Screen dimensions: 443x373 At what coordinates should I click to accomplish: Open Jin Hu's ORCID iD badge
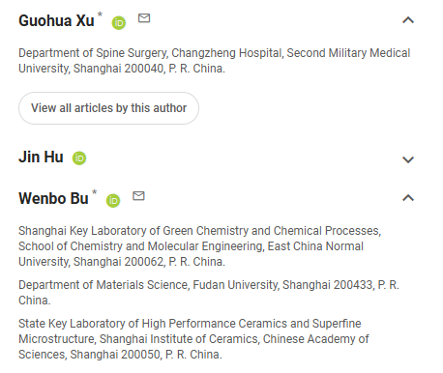click(x=79, y=158)
